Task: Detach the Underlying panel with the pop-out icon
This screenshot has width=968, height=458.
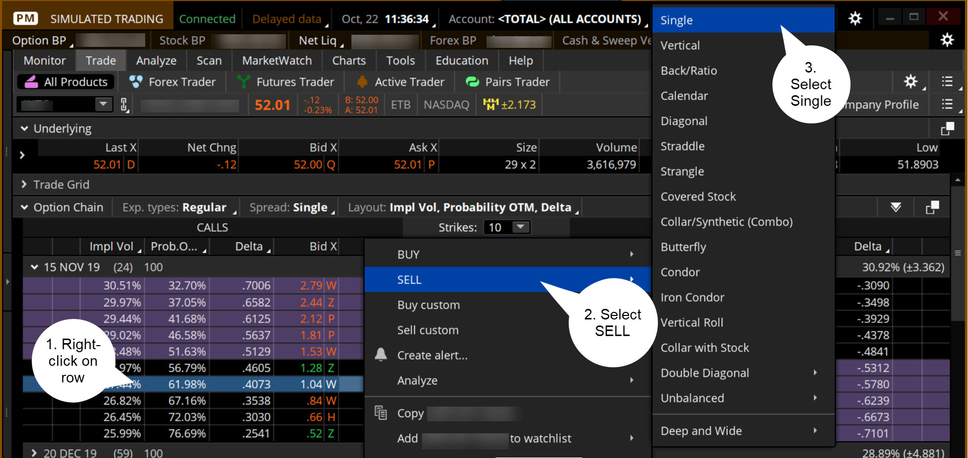Action: pyautogui.click(x=947, y=128)
